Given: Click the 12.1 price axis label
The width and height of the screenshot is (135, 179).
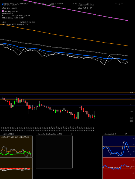Looking at the screenshot, I should click(131, 104).
